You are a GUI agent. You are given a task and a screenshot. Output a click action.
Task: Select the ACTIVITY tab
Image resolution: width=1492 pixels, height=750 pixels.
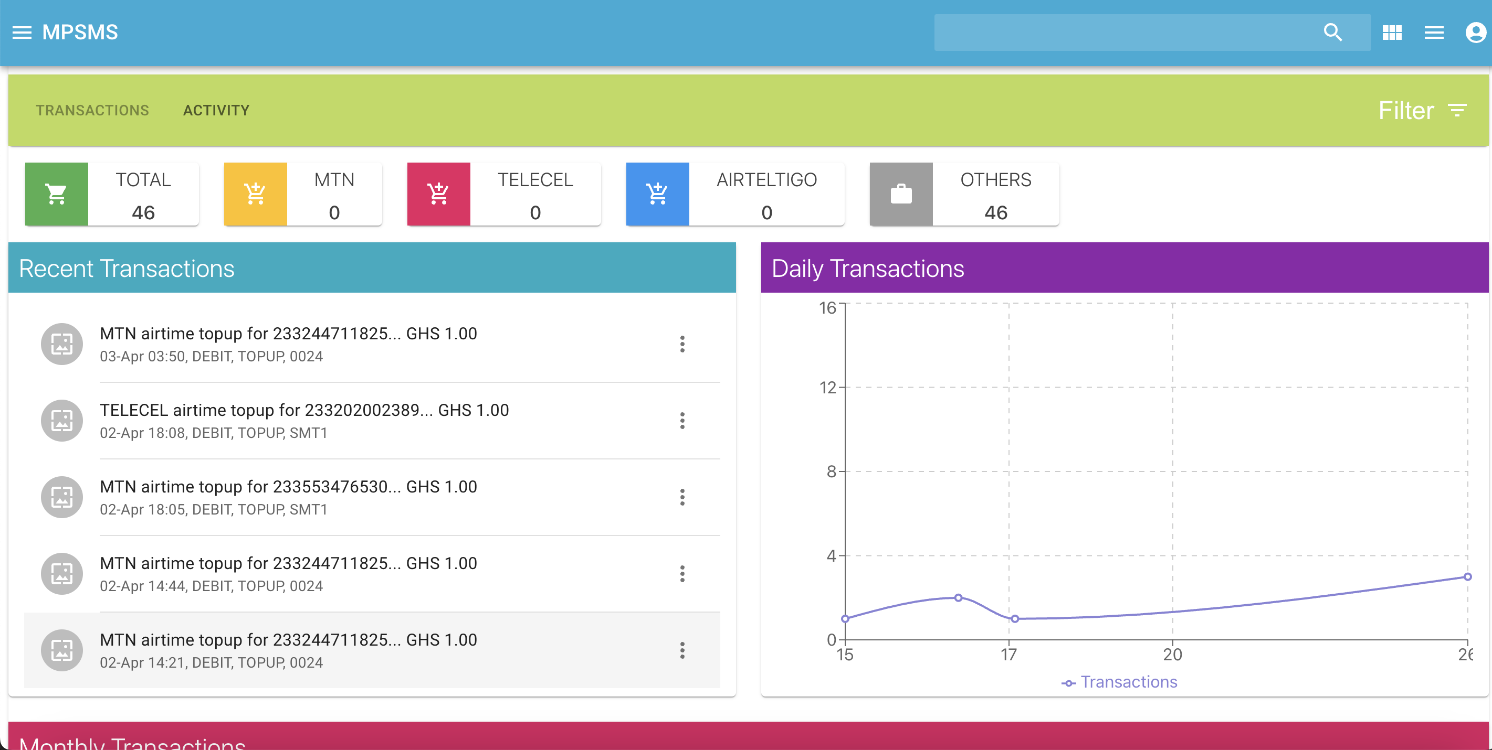(x=217, y=110)
